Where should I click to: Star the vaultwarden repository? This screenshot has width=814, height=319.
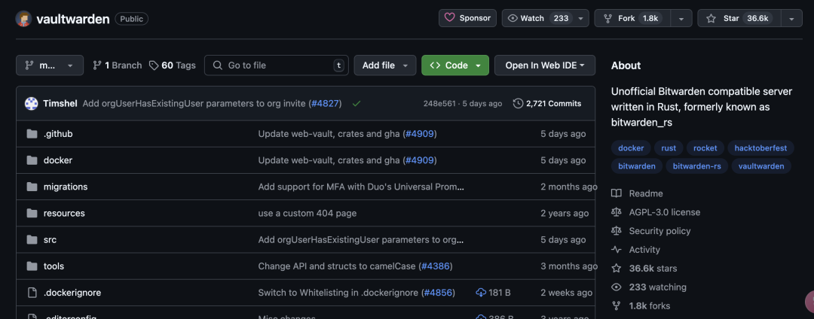739,18
